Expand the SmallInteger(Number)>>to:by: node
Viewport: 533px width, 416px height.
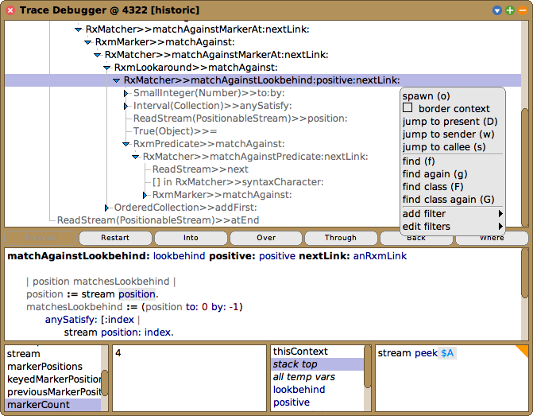click(126, 93)
